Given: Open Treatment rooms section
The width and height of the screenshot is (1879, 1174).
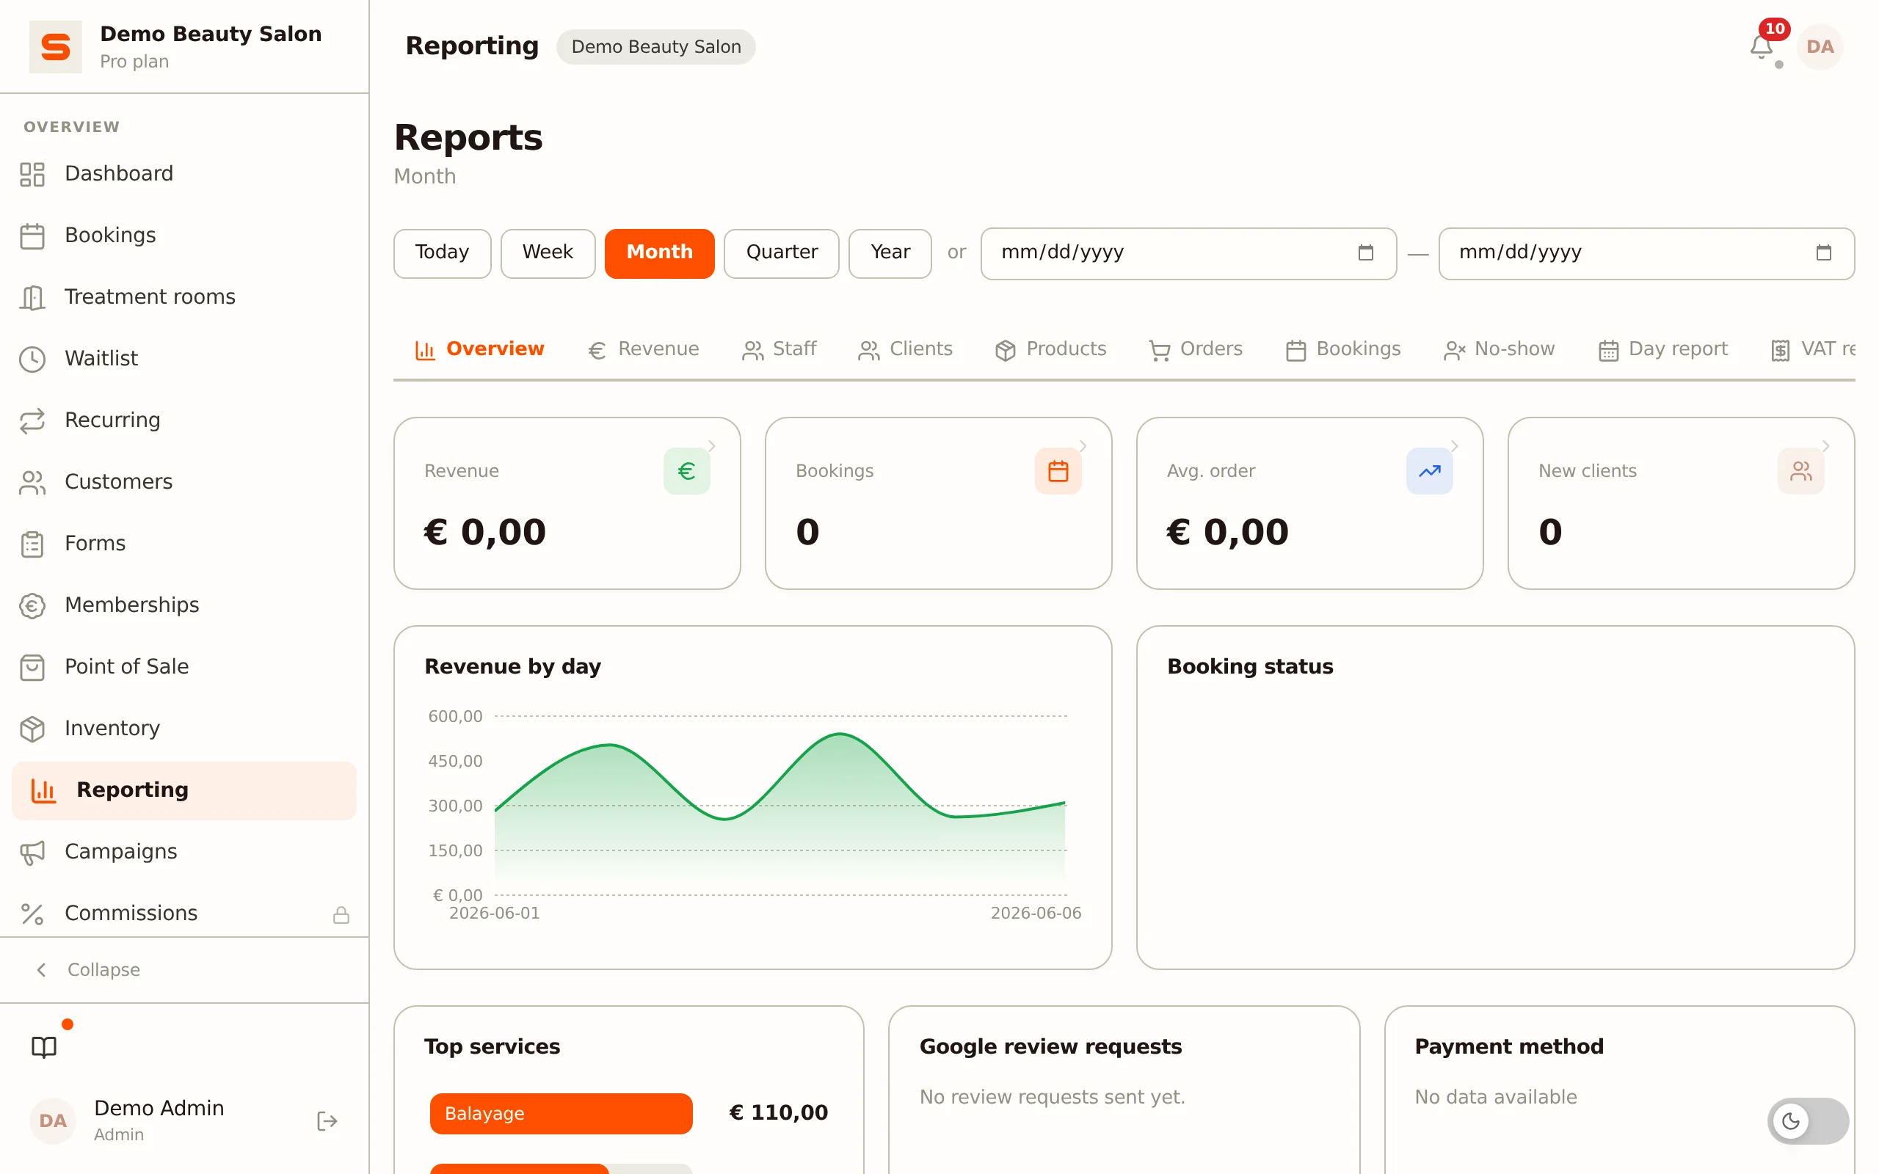Looking at the screenshot, I should point(184,296).
